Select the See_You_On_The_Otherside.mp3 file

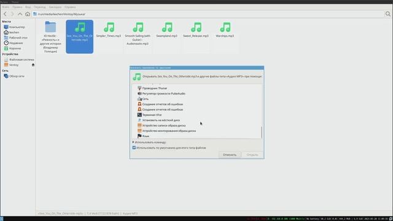[x=79, y=37]
